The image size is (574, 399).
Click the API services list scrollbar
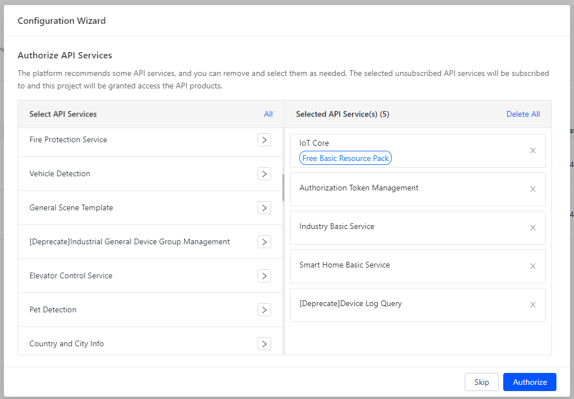tap(283, 188)
